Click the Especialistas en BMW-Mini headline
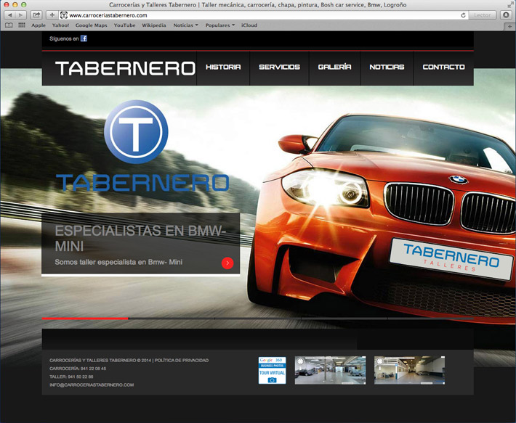Screen dimensions: 516x423 pyautogui.click(x=140, y=239)
